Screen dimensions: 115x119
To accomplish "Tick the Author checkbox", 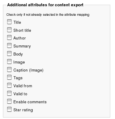I will tap(9, 38).
